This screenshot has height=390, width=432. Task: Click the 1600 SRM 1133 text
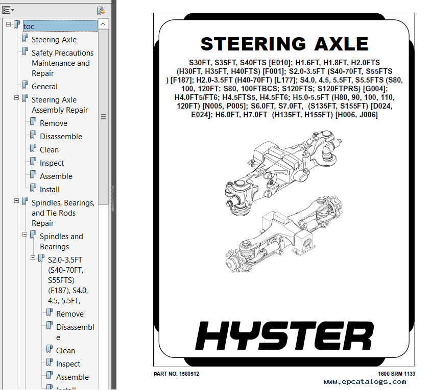click(396, 374)
